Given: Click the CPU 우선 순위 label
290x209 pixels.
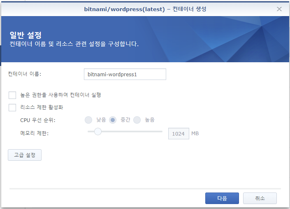Looking at the screenshot, I should click(x=38, y=120).
